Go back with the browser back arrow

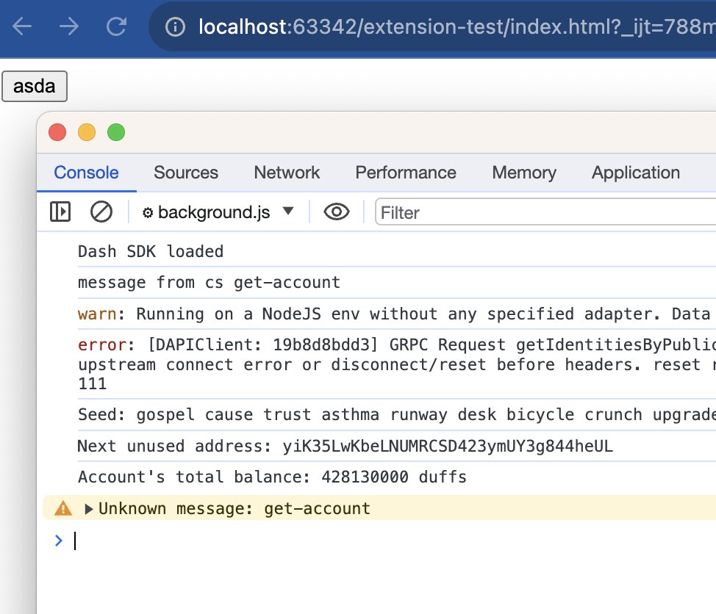coord(22,26)
